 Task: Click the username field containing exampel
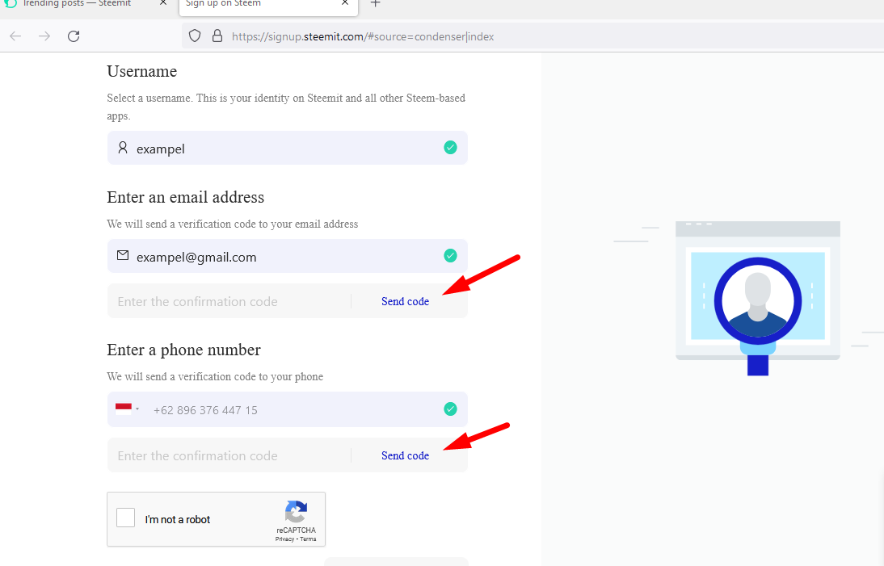coord(288,148)
